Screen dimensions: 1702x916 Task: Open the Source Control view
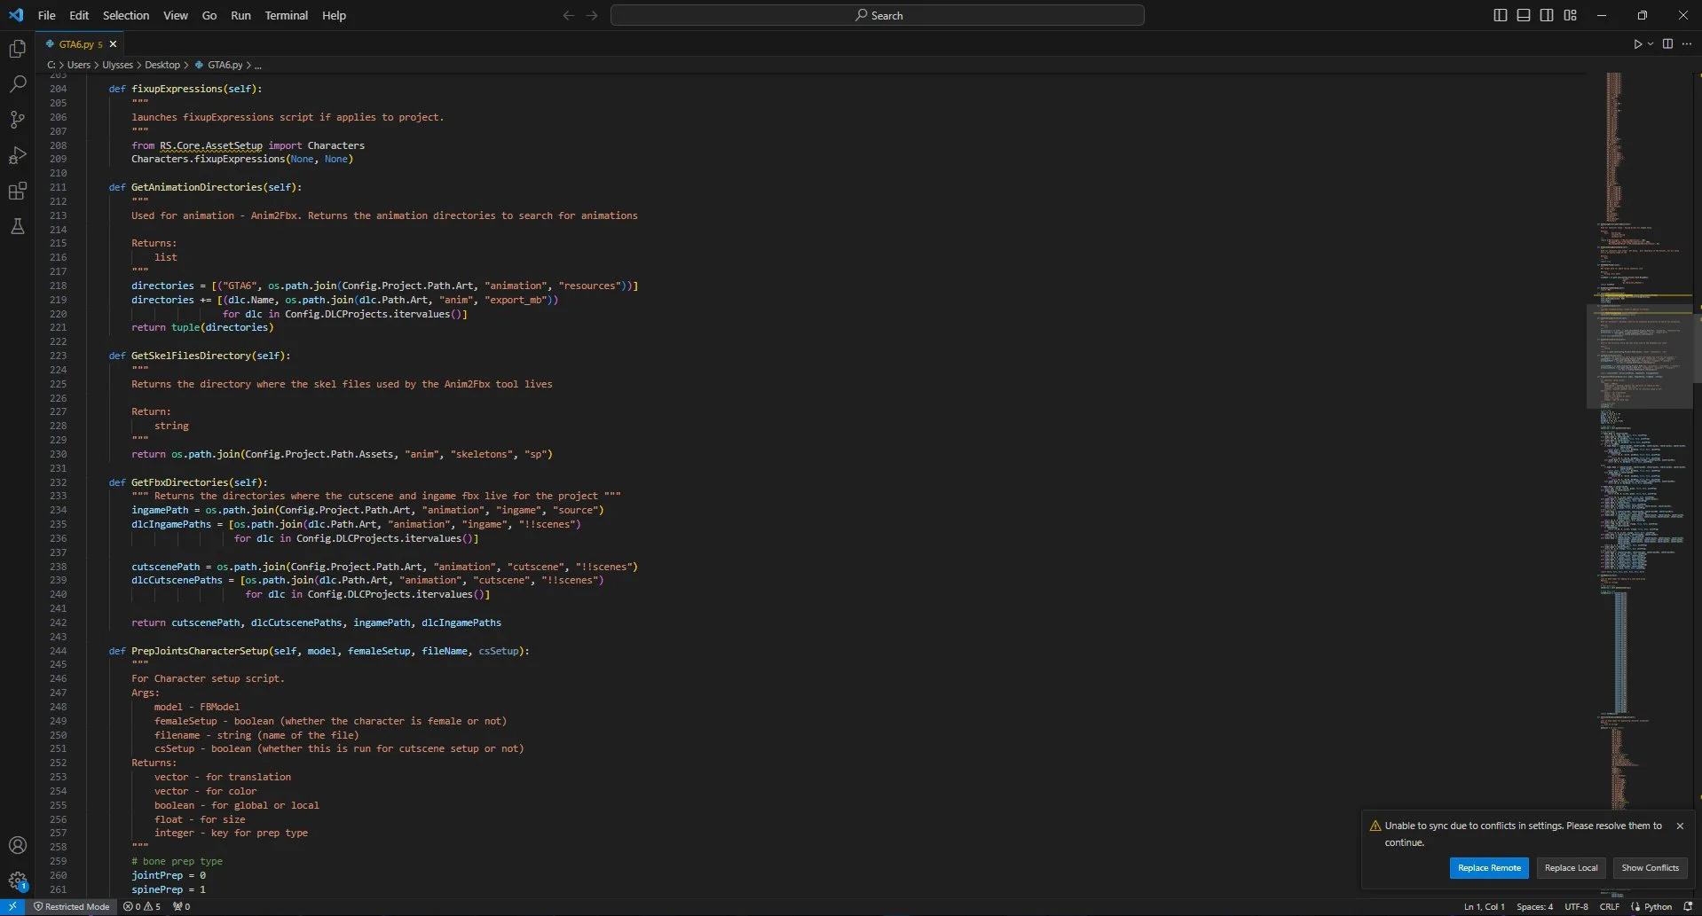17,120
